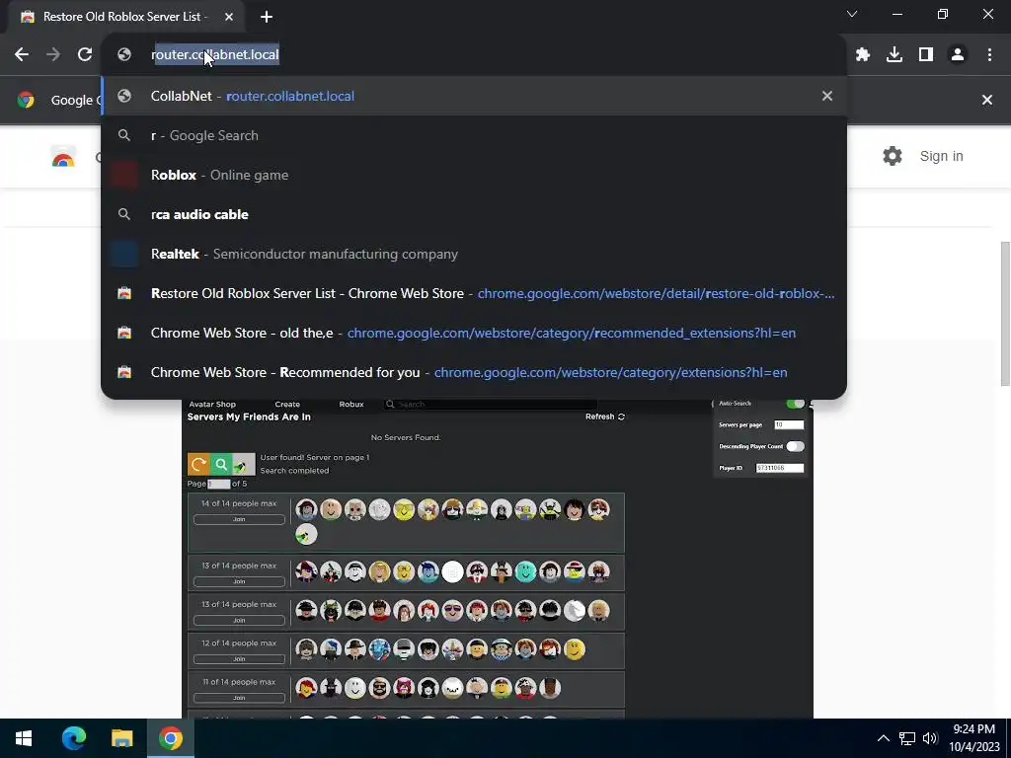Click the Roblox preview search field
The height and width of the screenshot is (758, 1011).
click(x=490, y=404)
